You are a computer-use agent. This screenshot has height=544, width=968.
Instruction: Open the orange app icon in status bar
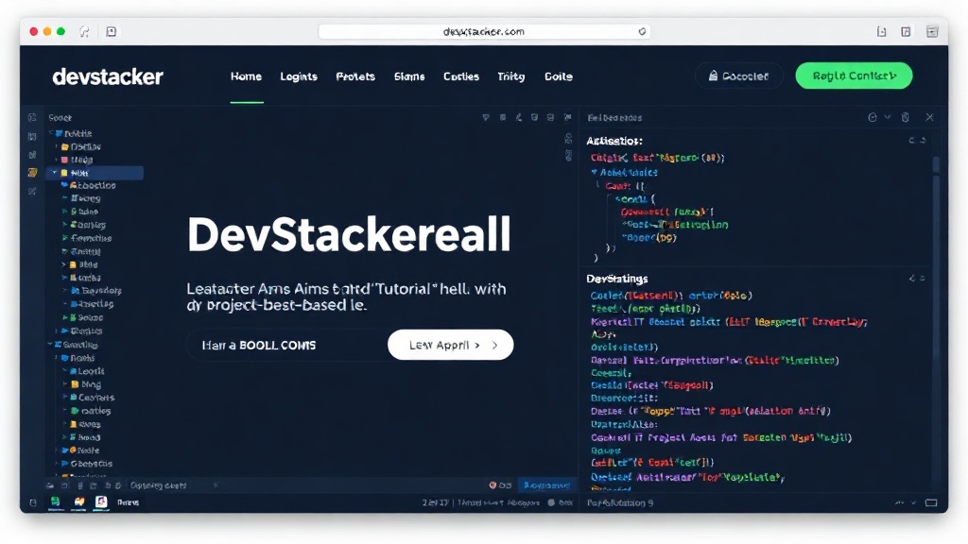tap(78, 502)
